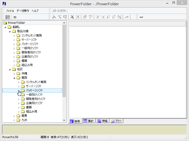Switch to the 集計 tab
The image size is (189, 141).
point(89,121)
